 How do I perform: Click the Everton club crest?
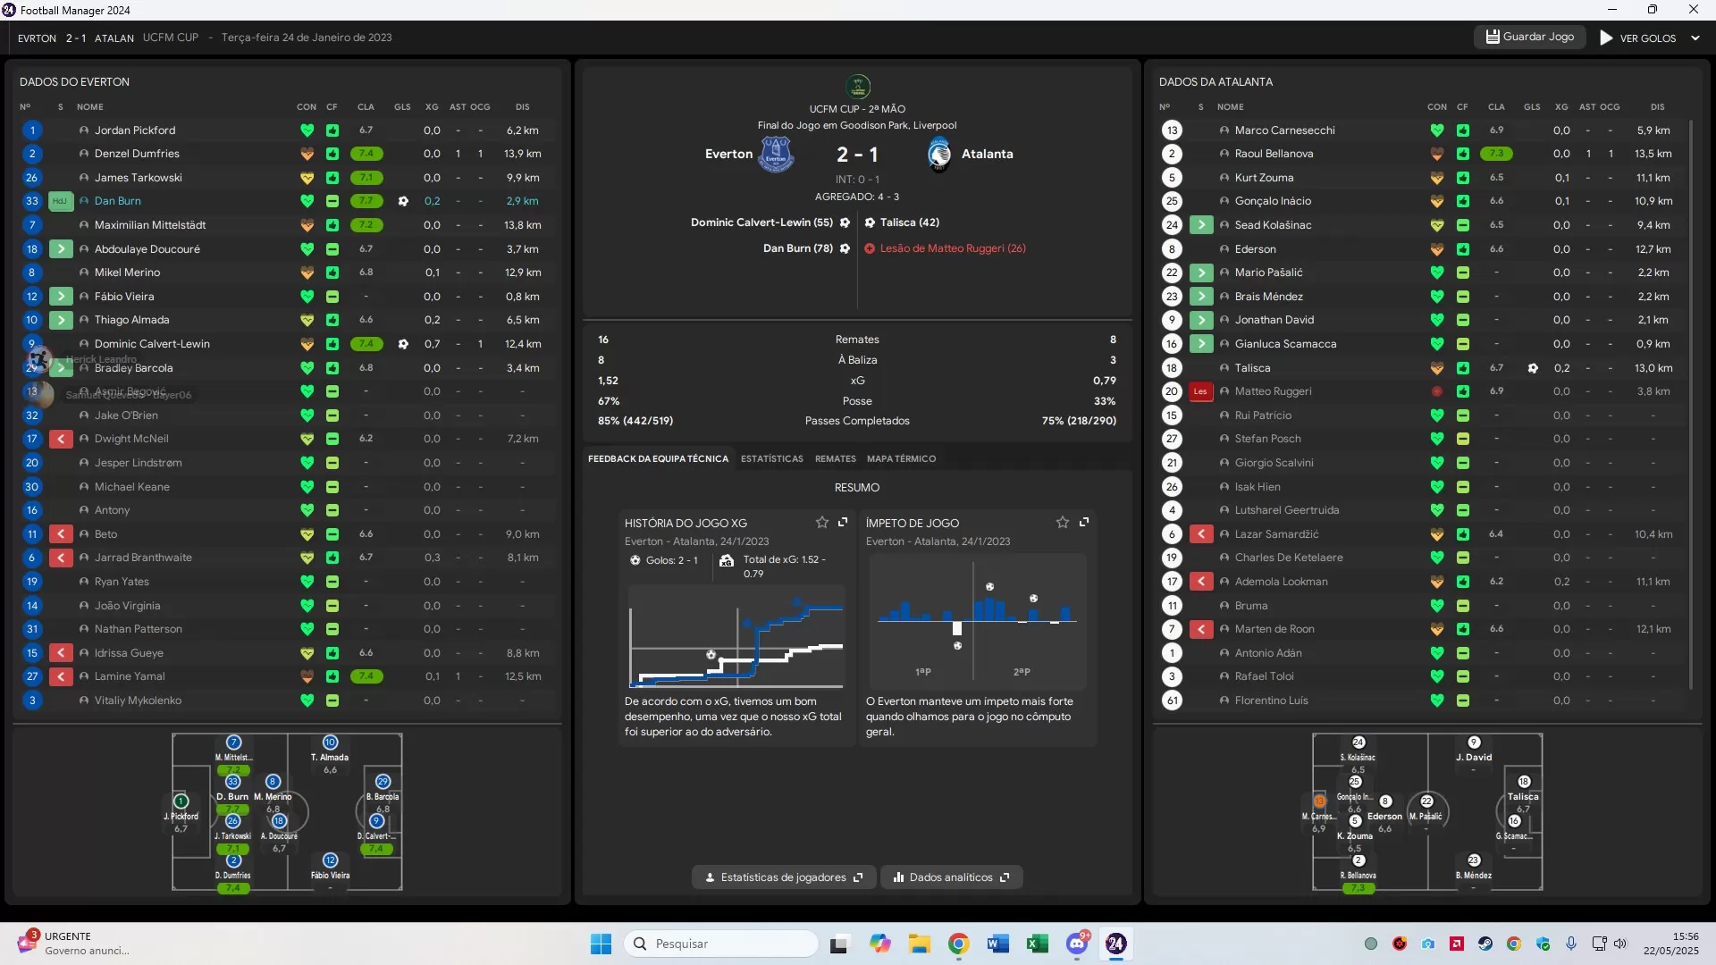pyautogui.click(x=776, y=155)
